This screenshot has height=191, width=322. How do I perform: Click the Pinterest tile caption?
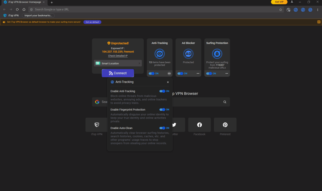click(225, 134)
